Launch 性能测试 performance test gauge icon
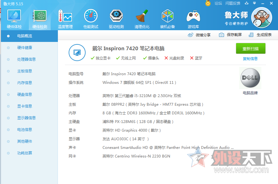Screen dimensions: 278x184 (x=91, y=19)
